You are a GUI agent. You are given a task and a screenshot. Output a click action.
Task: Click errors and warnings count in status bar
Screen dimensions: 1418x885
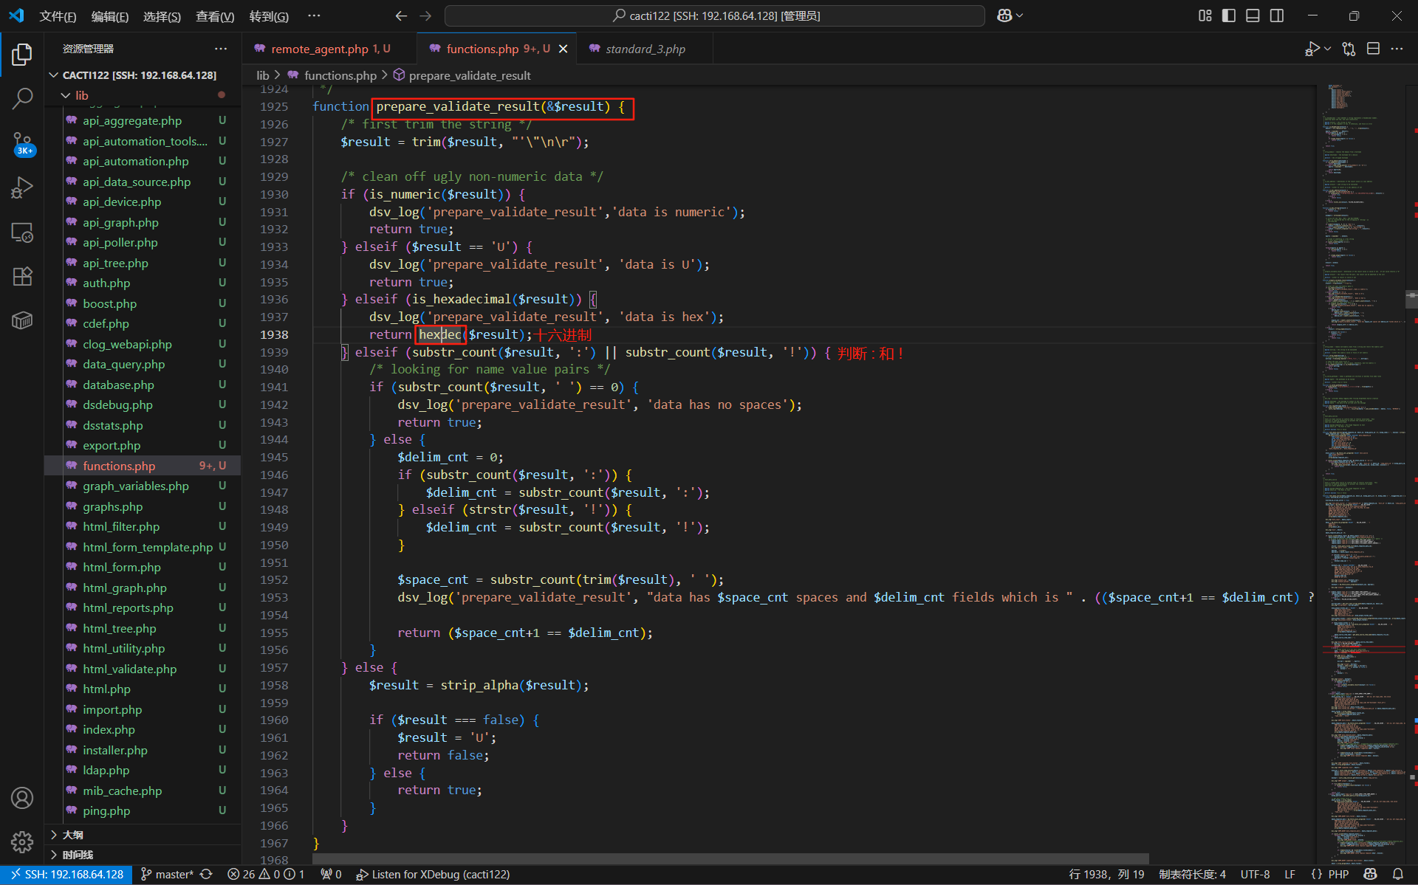266,874
